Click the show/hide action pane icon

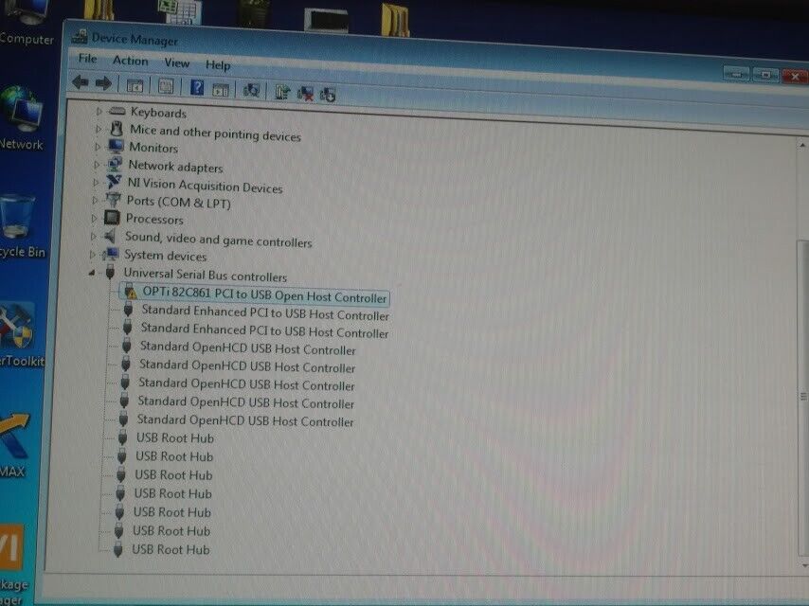click(221, 90)
